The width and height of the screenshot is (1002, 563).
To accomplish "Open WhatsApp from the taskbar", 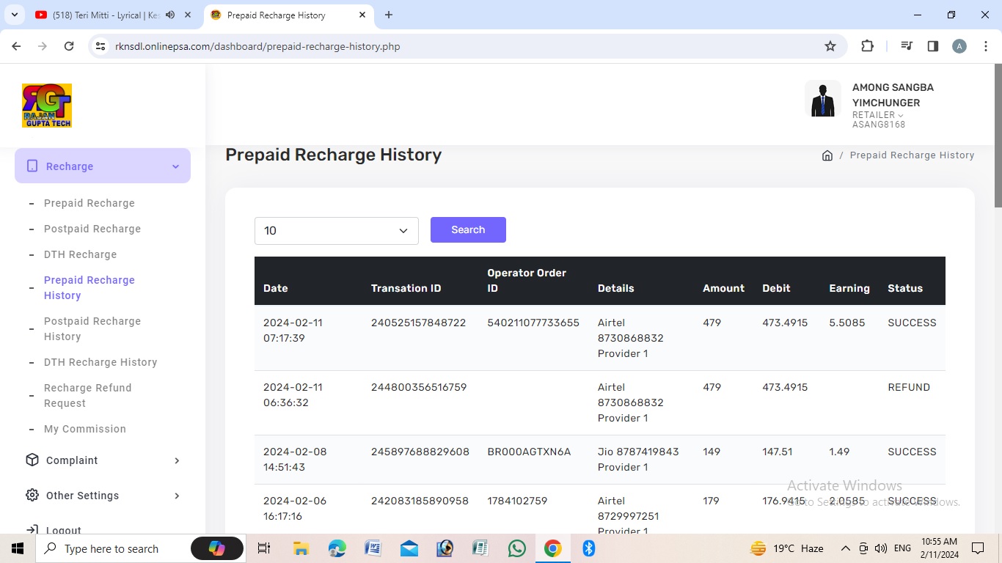I will (517, 548).
